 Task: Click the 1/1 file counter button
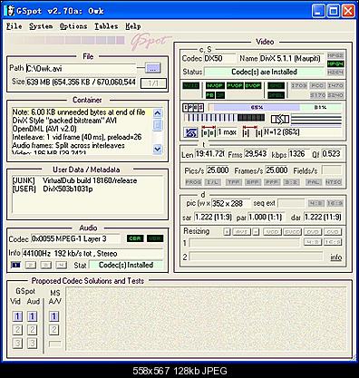pyautogui.click(x=153, y=83)
